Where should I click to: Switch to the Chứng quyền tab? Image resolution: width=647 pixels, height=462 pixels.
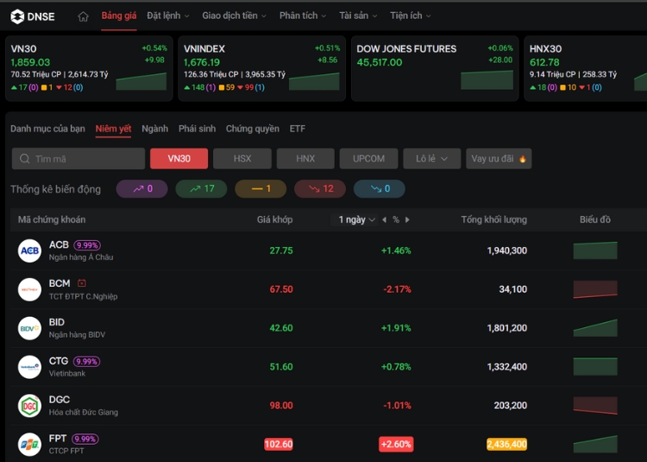(x=252, y=129)
